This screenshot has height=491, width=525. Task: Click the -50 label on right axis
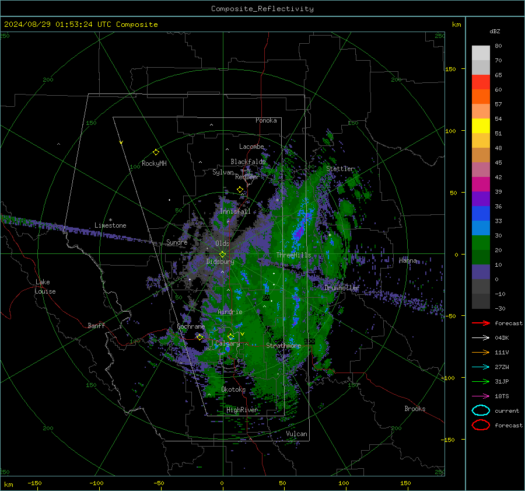[x=452, y=316]
